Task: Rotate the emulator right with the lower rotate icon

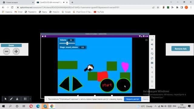Action: pos(152,58)
